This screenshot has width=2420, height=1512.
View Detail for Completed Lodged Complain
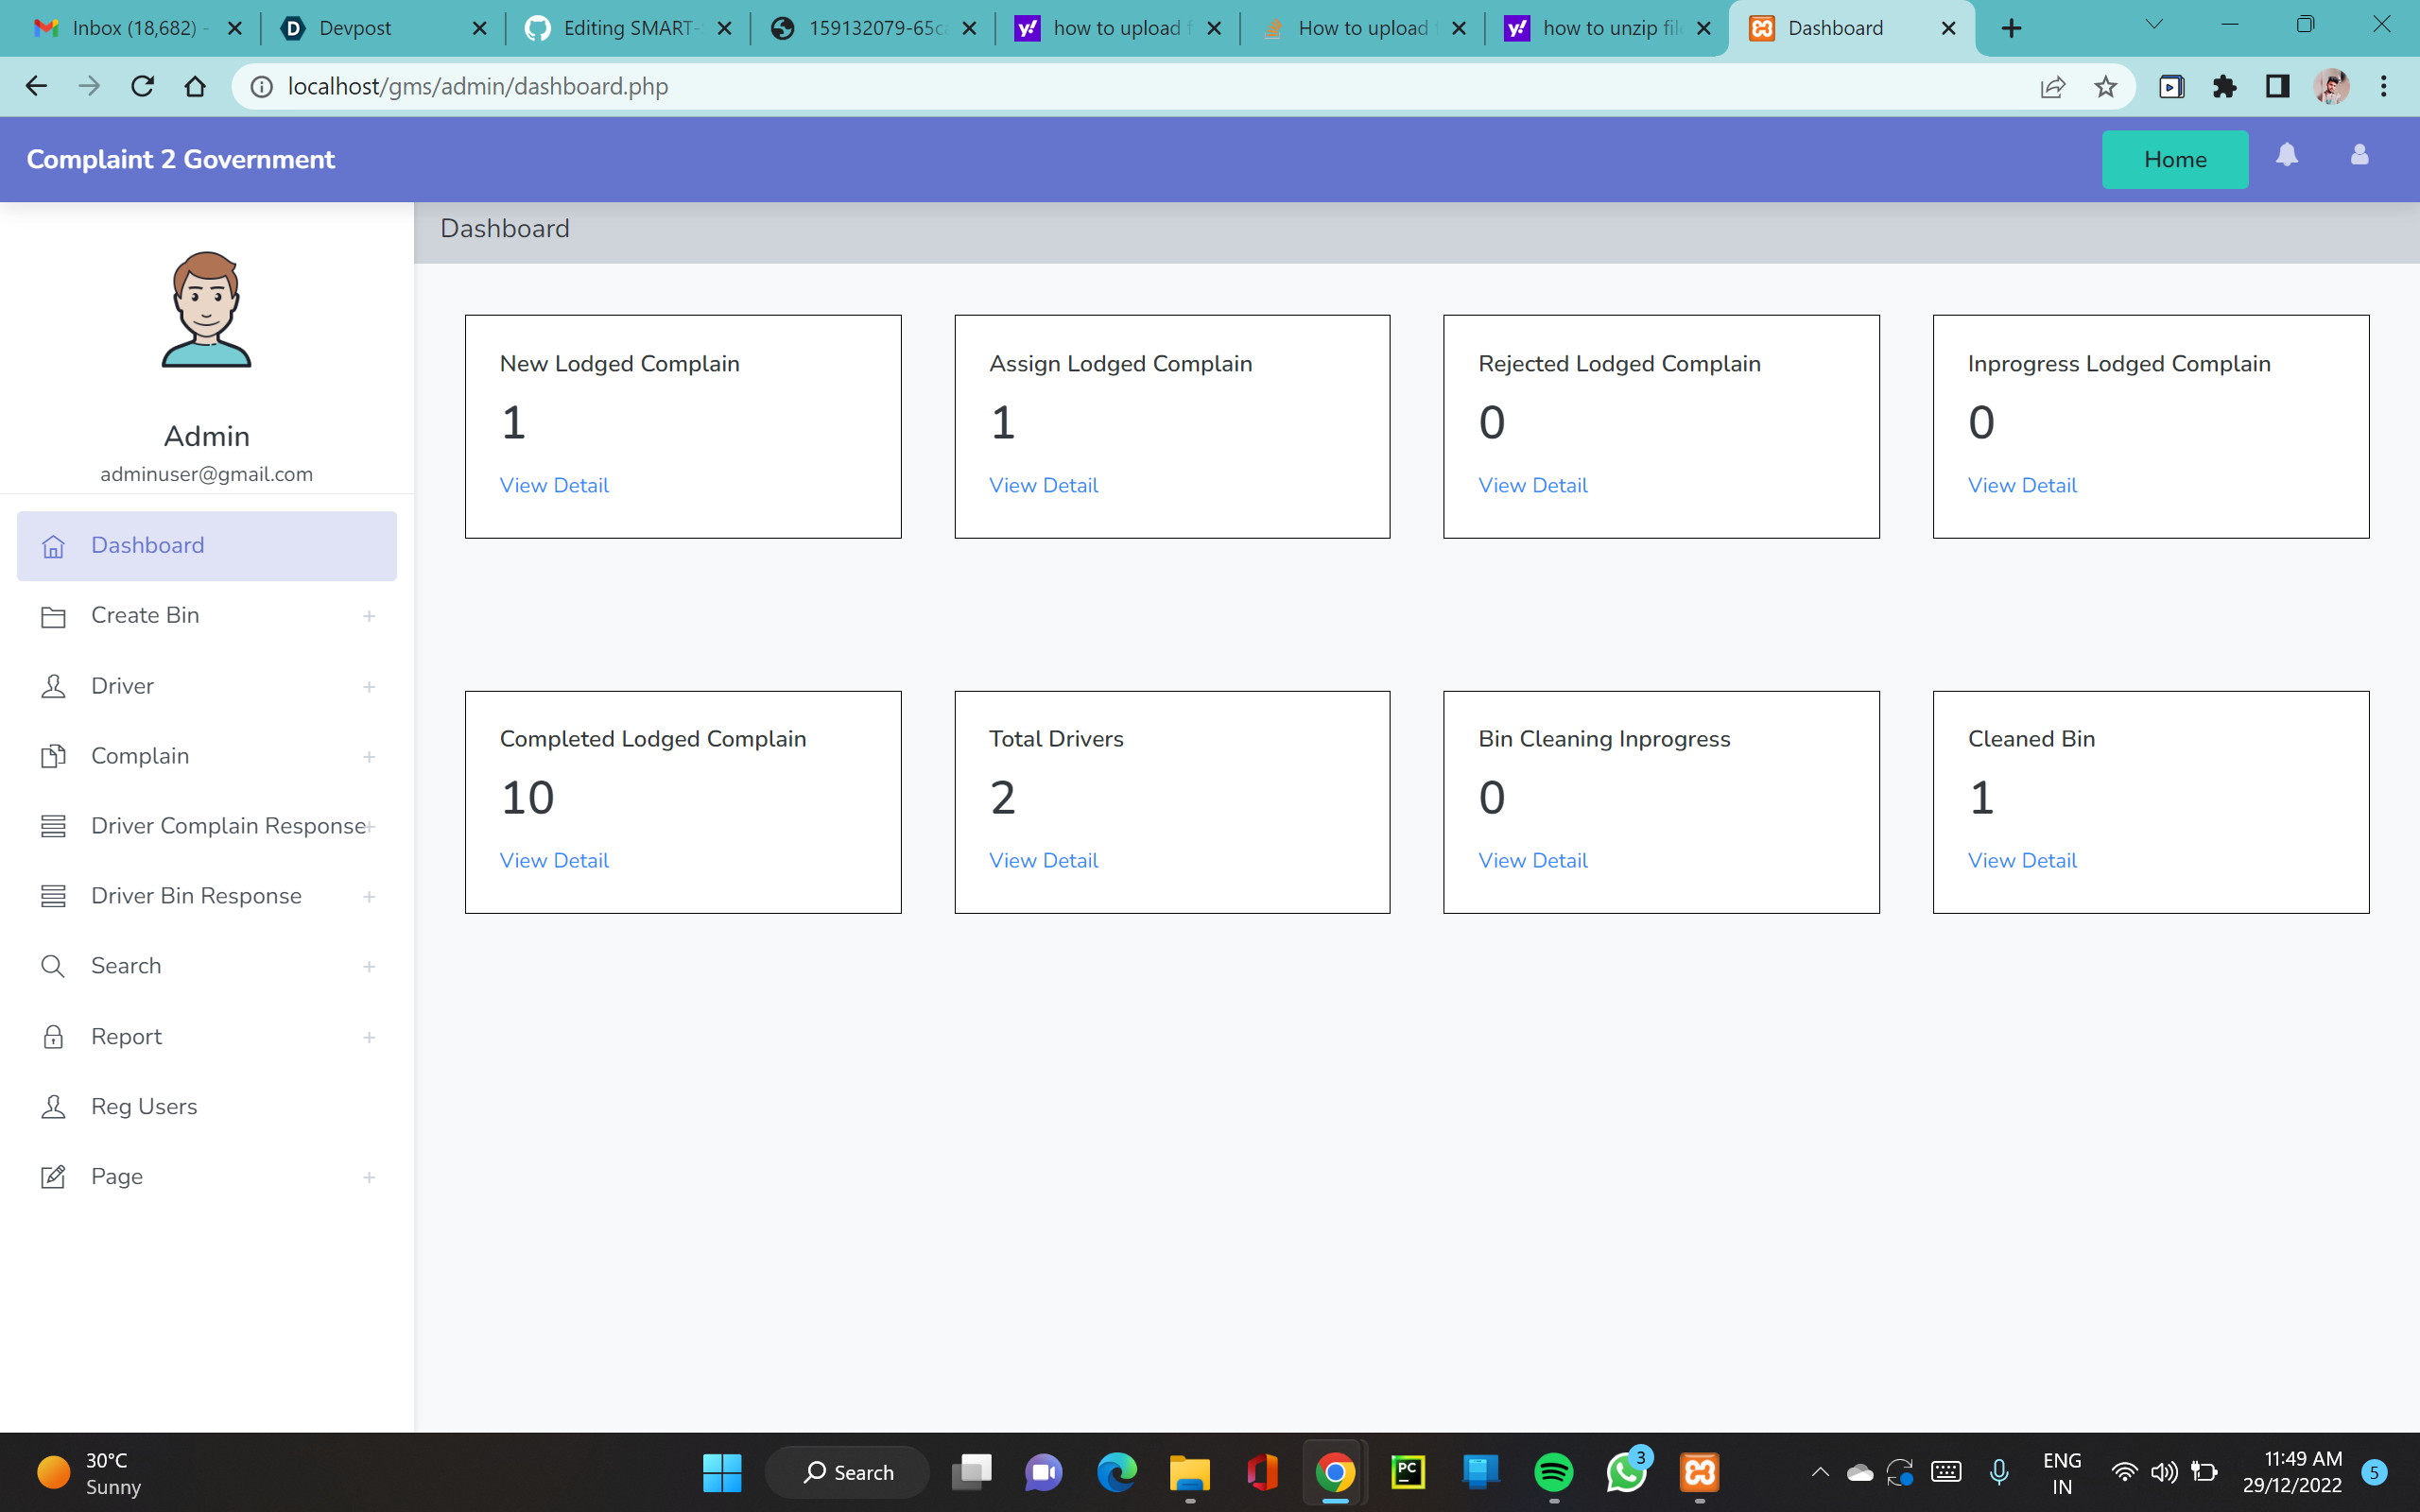554,860
